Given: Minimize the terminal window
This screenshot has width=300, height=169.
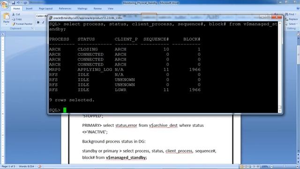Looking at the screenshot, I should coord(262,17).
